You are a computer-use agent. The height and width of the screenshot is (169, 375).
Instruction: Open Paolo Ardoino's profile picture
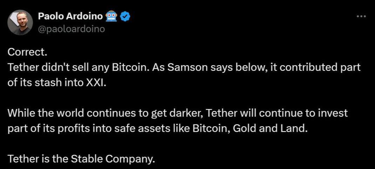click(x=20, y=22)
